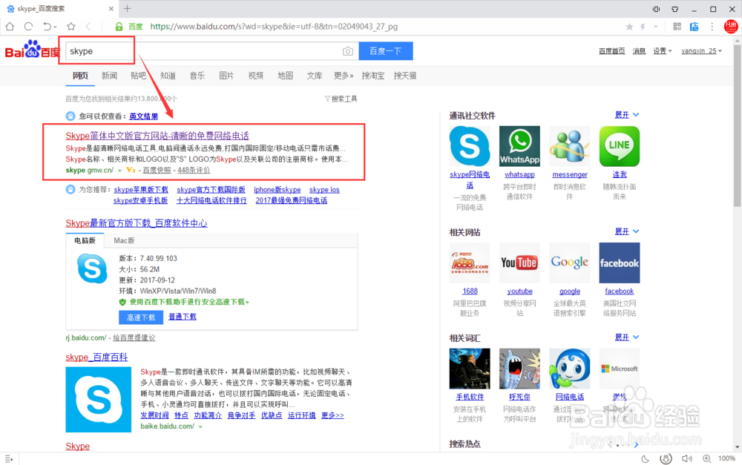Open Skype简体中文版官方网站 result
Image resolution: width=742 pixels, height=465 pixels.
click(157, 136)
